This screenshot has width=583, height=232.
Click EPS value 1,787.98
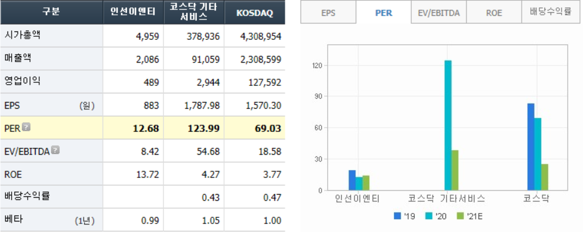click(x=202, y=106)
